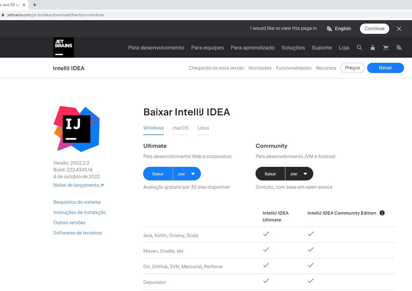The image size is (412, 291).
Task: Click the IntelliJ IDEA IJ logo image
Action: click(77, 129)
